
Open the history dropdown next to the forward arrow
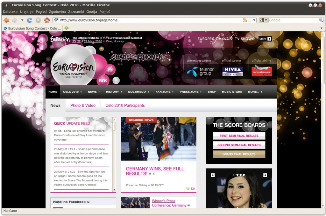point(22,20)
